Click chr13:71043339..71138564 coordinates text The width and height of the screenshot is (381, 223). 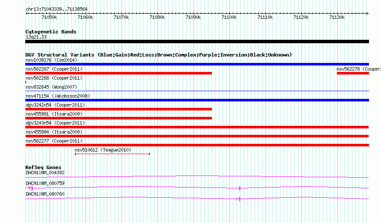57,9
